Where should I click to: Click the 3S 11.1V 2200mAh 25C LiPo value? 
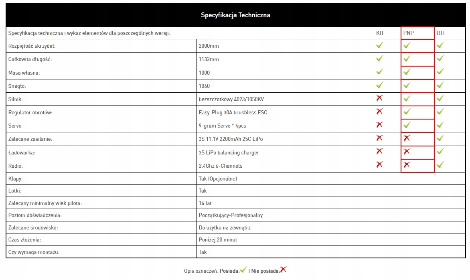coord(231,139)
